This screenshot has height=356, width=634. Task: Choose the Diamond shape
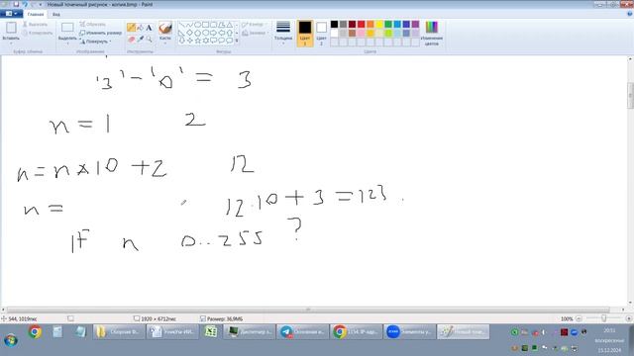click(x=189, y=33)
